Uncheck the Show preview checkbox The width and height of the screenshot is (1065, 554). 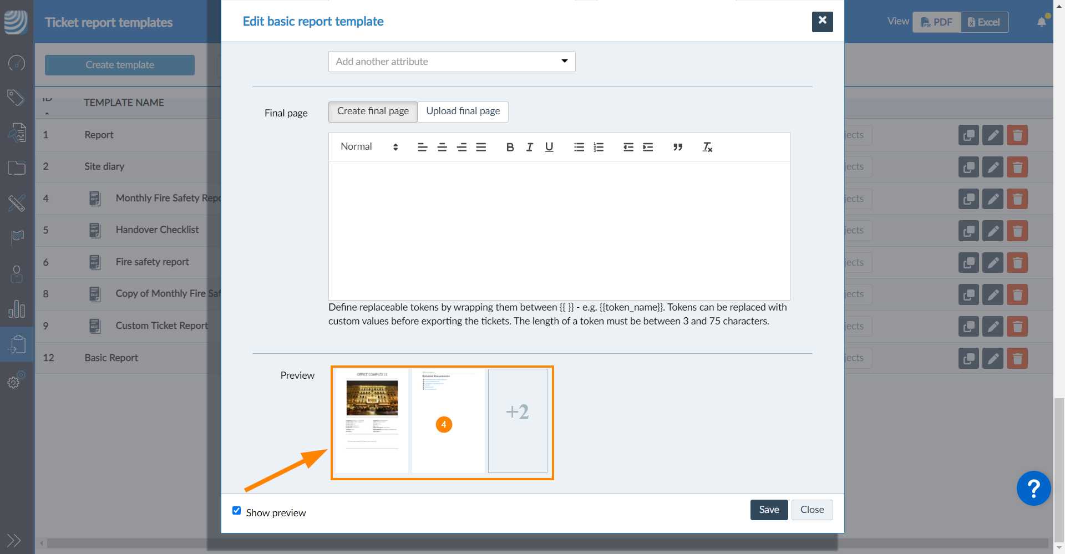(237, 511)
